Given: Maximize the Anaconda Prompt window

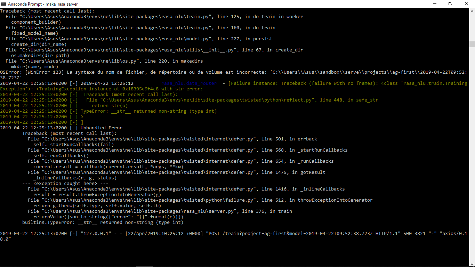Looking at the screenshot, I should click(x=450, y=4).
